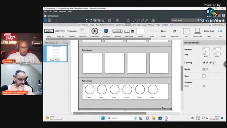Screen dimensions: 227x128
Task: Select the Containers library tab
Action: [120, 25]
